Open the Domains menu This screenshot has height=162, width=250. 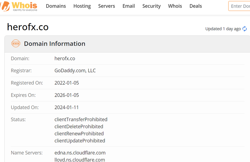point(56,6)
